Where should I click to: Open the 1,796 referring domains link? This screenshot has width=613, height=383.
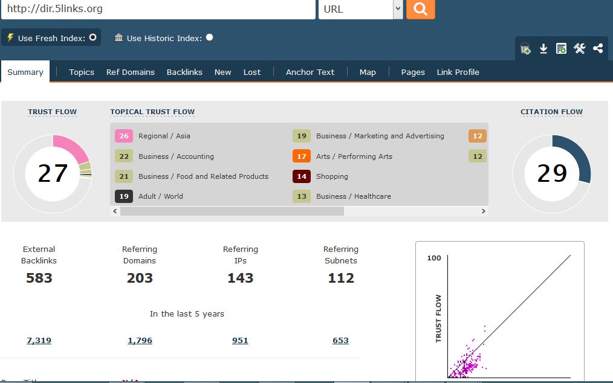coord(140,340)
